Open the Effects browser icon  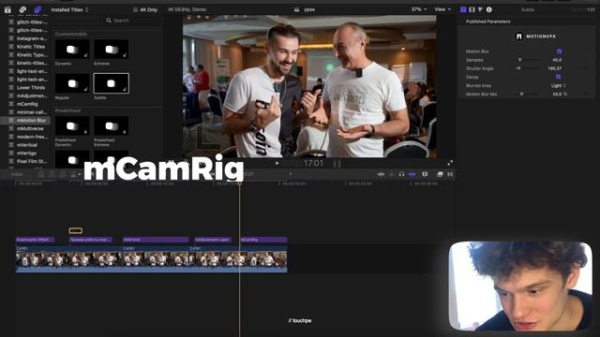pyautogui.click(x=440, y=174)
